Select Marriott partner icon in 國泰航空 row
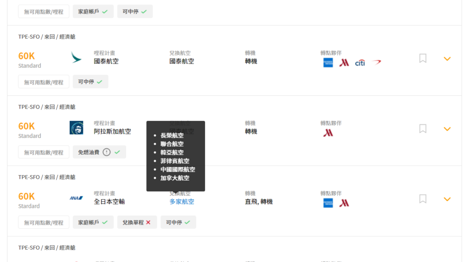Viewport: 473px width, 262px height. 344,63
